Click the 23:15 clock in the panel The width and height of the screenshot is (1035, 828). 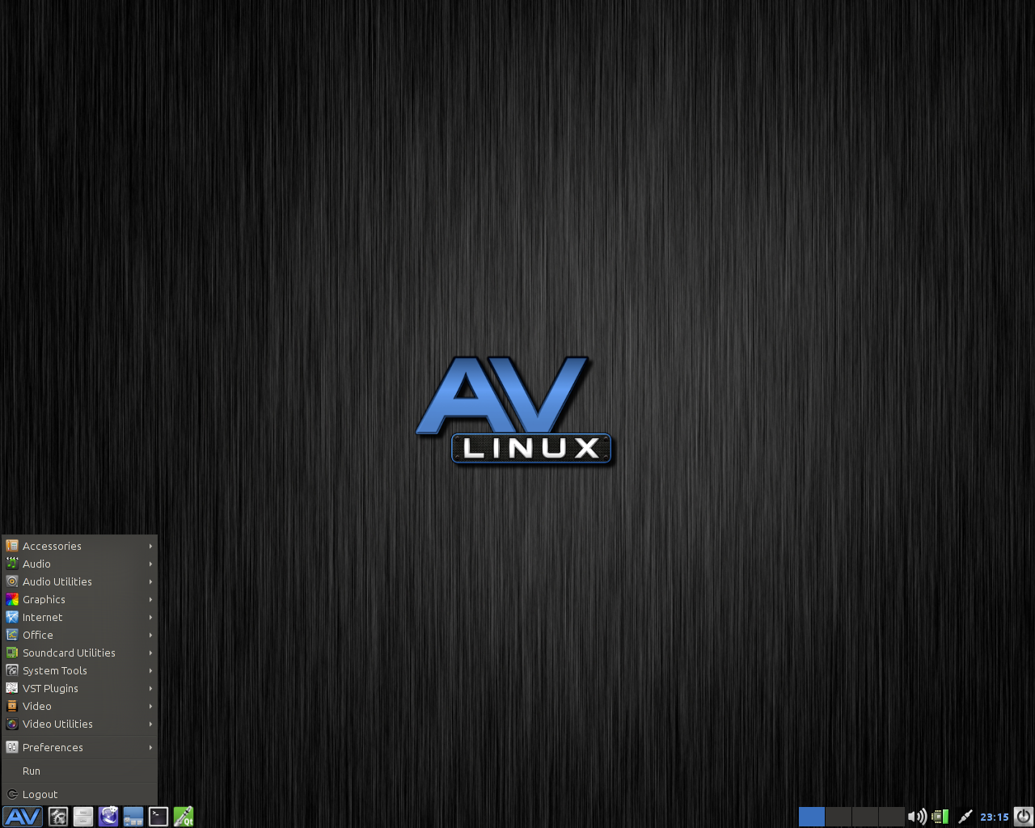click(995, 817)
